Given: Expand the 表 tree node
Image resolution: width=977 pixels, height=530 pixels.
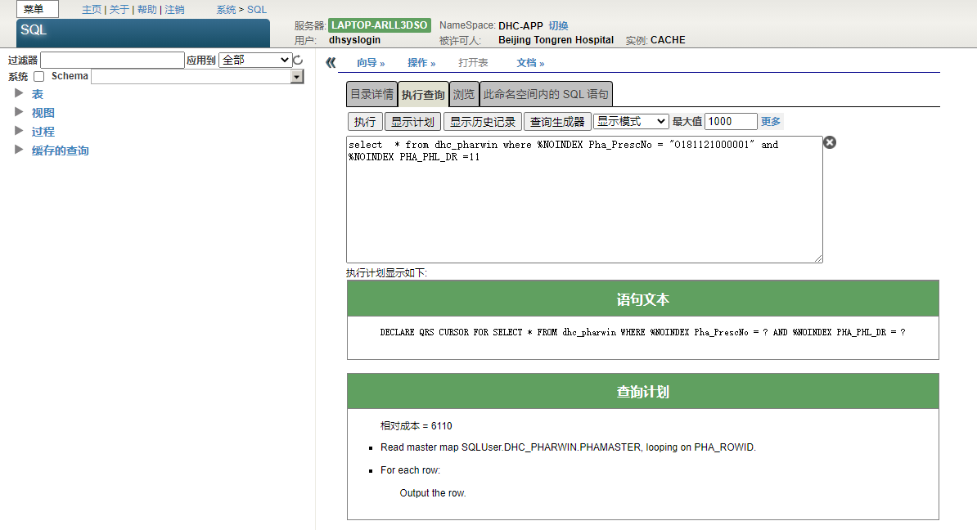Looking at the screenshot, I should [19, 93].
